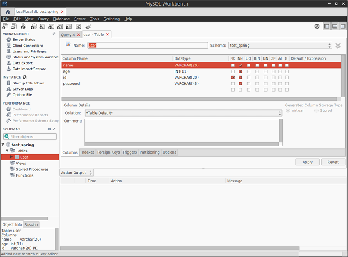Open Options File

click(x=22, y=95)
